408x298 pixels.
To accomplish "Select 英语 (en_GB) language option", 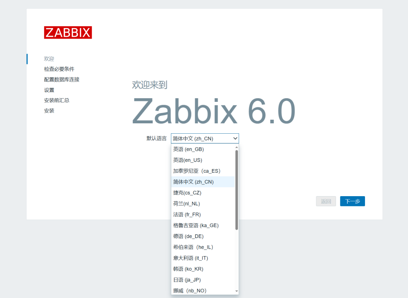I will click(x=203, y=149).
